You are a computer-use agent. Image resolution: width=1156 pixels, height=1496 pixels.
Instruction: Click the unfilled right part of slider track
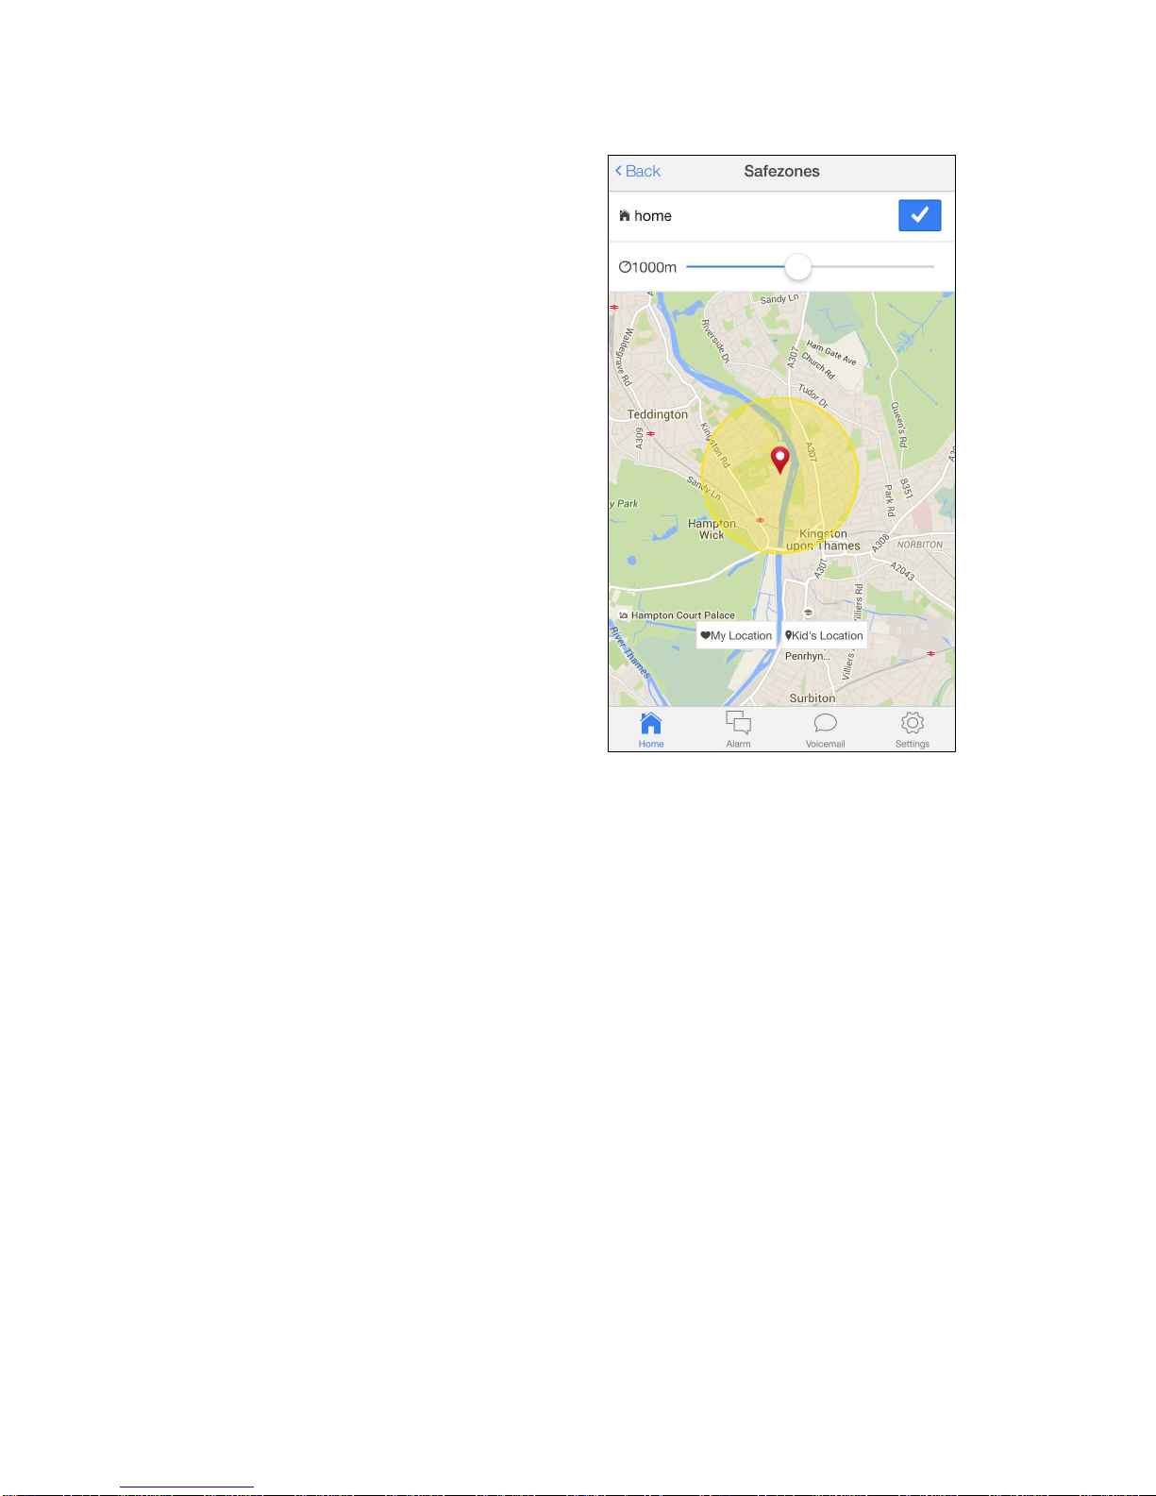[873, 267]
